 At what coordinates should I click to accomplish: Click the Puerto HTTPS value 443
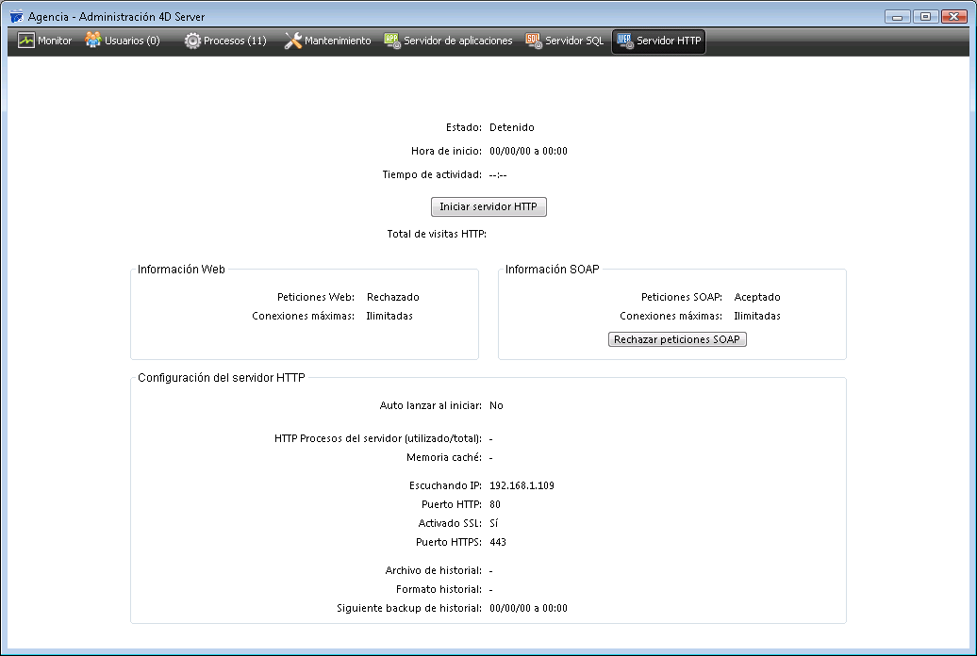[498, 543]
